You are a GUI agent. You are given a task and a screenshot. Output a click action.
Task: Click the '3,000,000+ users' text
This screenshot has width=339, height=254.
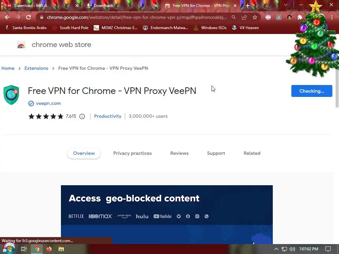point(148,116)
